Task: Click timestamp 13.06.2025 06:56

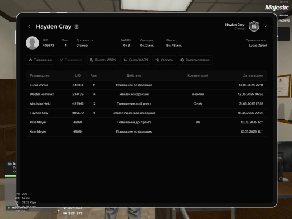Action: (x=251, y=94)
